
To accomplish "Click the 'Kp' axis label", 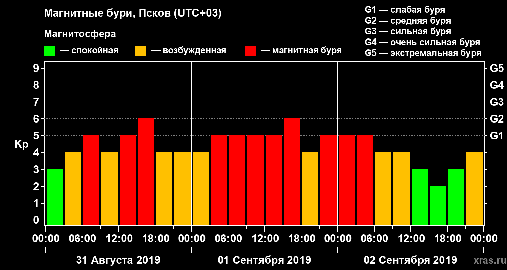I will (x=21, y=144).
